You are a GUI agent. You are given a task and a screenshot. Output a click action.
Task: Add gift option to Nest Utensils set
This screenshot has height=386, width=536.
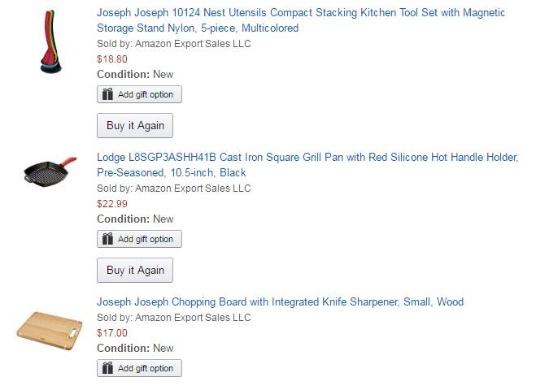145,94
